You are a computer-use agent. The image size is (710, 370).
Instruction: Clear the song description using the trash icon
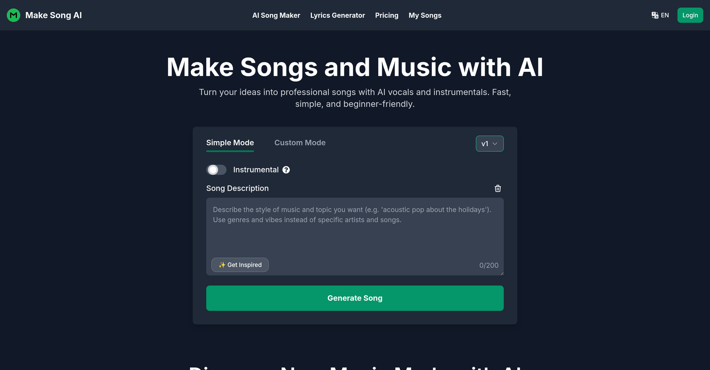498,188
